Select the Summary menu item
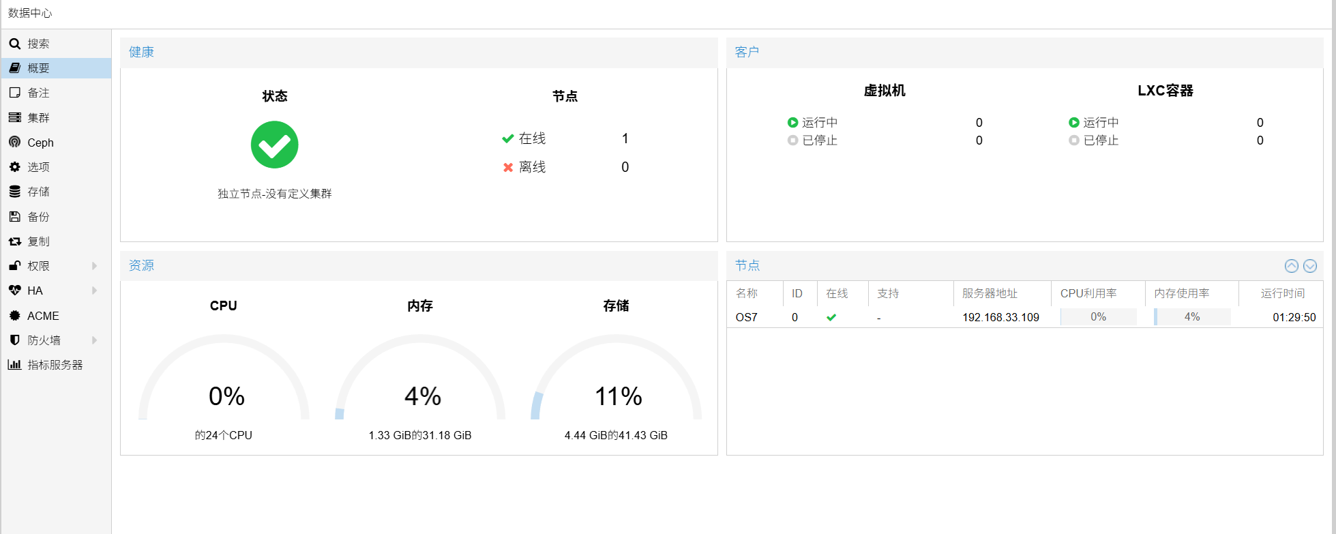 (39, 68)
